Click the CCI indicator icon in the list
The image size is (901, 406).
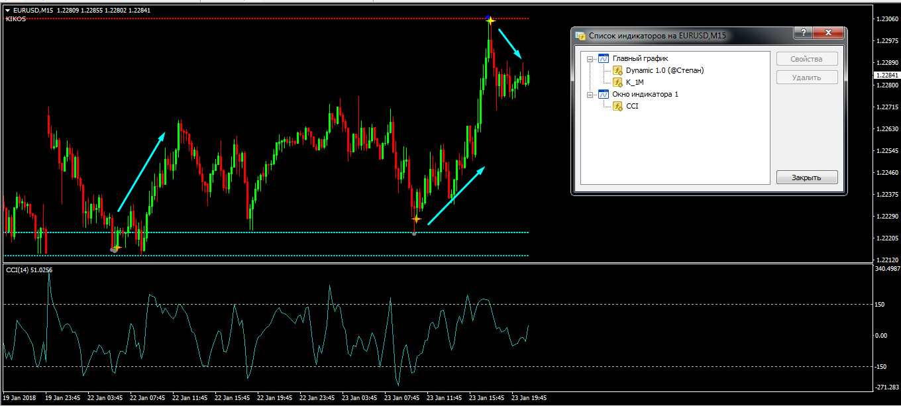(617, 106)
